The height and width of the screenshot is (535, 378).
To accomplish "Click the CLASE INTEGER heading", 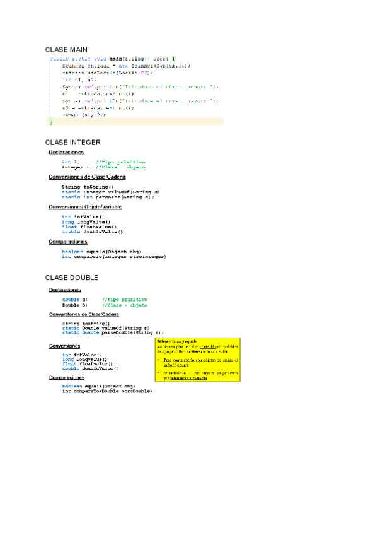I will pos(72,143).
